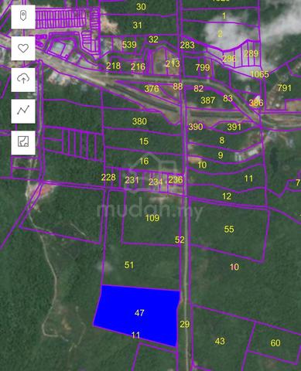Click lot label 231
Image resolution: width=301 pixels, height=371 pixels.
tap(132, 180)
